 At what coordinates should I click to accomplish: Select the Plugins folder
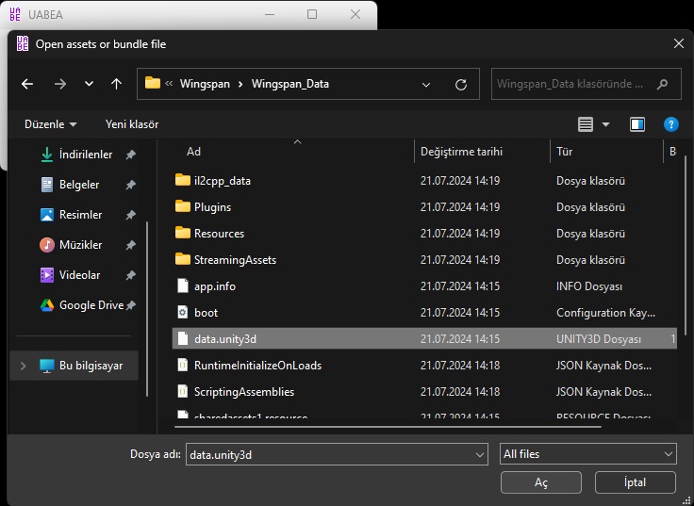(x=424, y=207)
